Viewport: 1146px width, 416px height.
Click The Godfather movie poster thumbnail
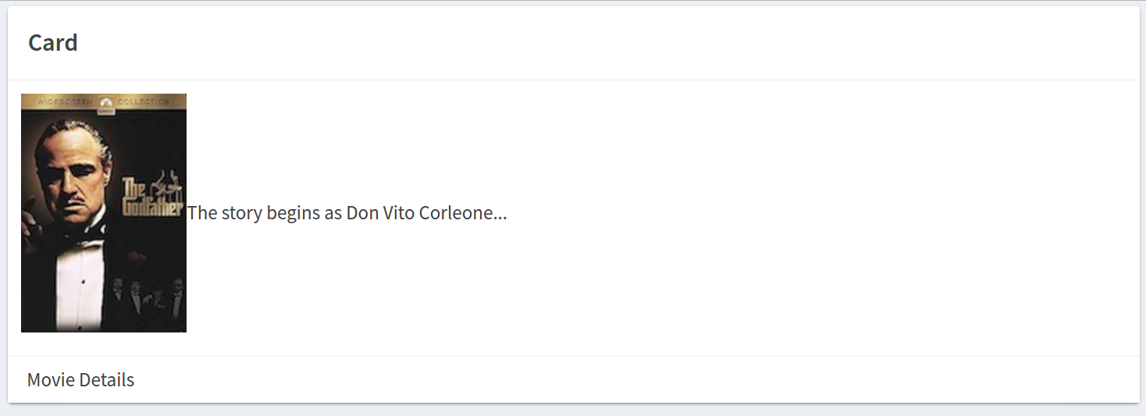tap(104, 213)
